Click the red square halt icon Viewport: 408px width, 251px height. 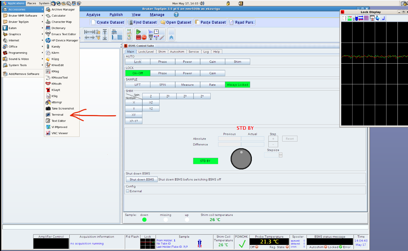coord(138,37)
